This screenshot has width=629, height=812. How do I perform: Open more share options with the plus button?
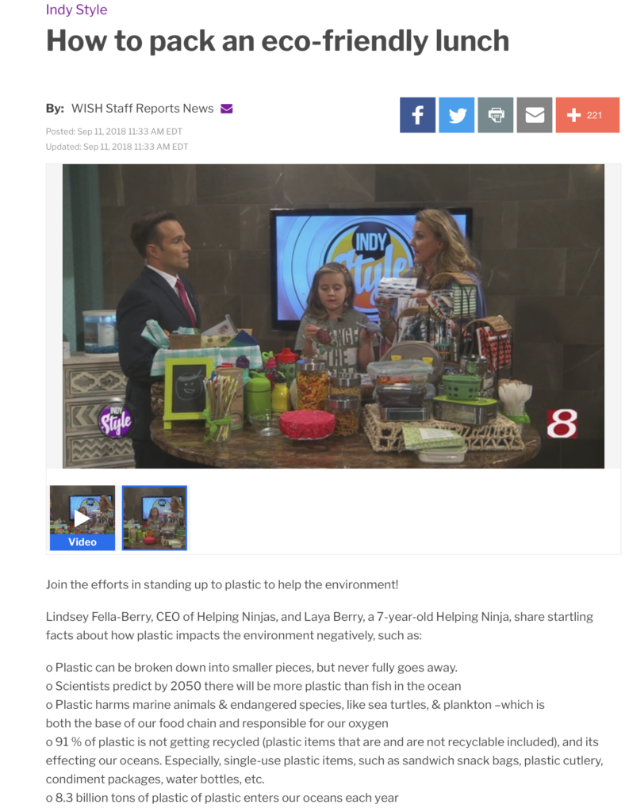point(588,115)
